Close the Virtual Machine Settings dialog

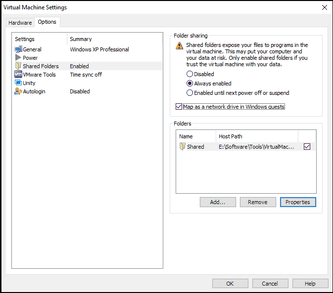click(x=324, y=7)
